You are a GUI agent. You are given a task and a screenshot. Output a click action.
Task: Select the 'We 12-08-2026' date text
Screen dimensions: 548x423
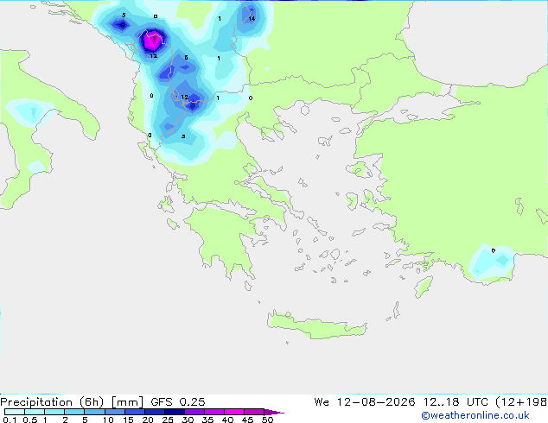(365, 402)
